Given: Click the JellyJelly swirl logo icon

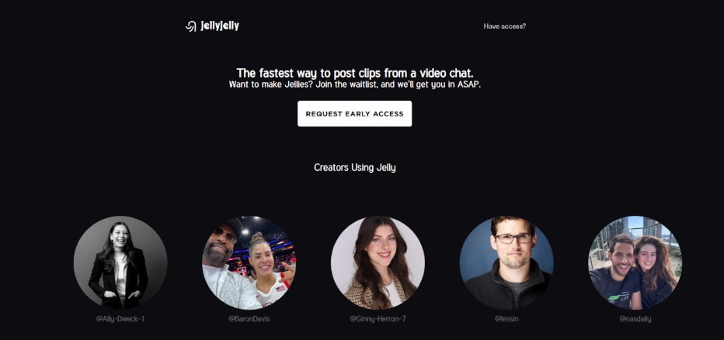Looking at the screenshot, I should coord(190,26).
